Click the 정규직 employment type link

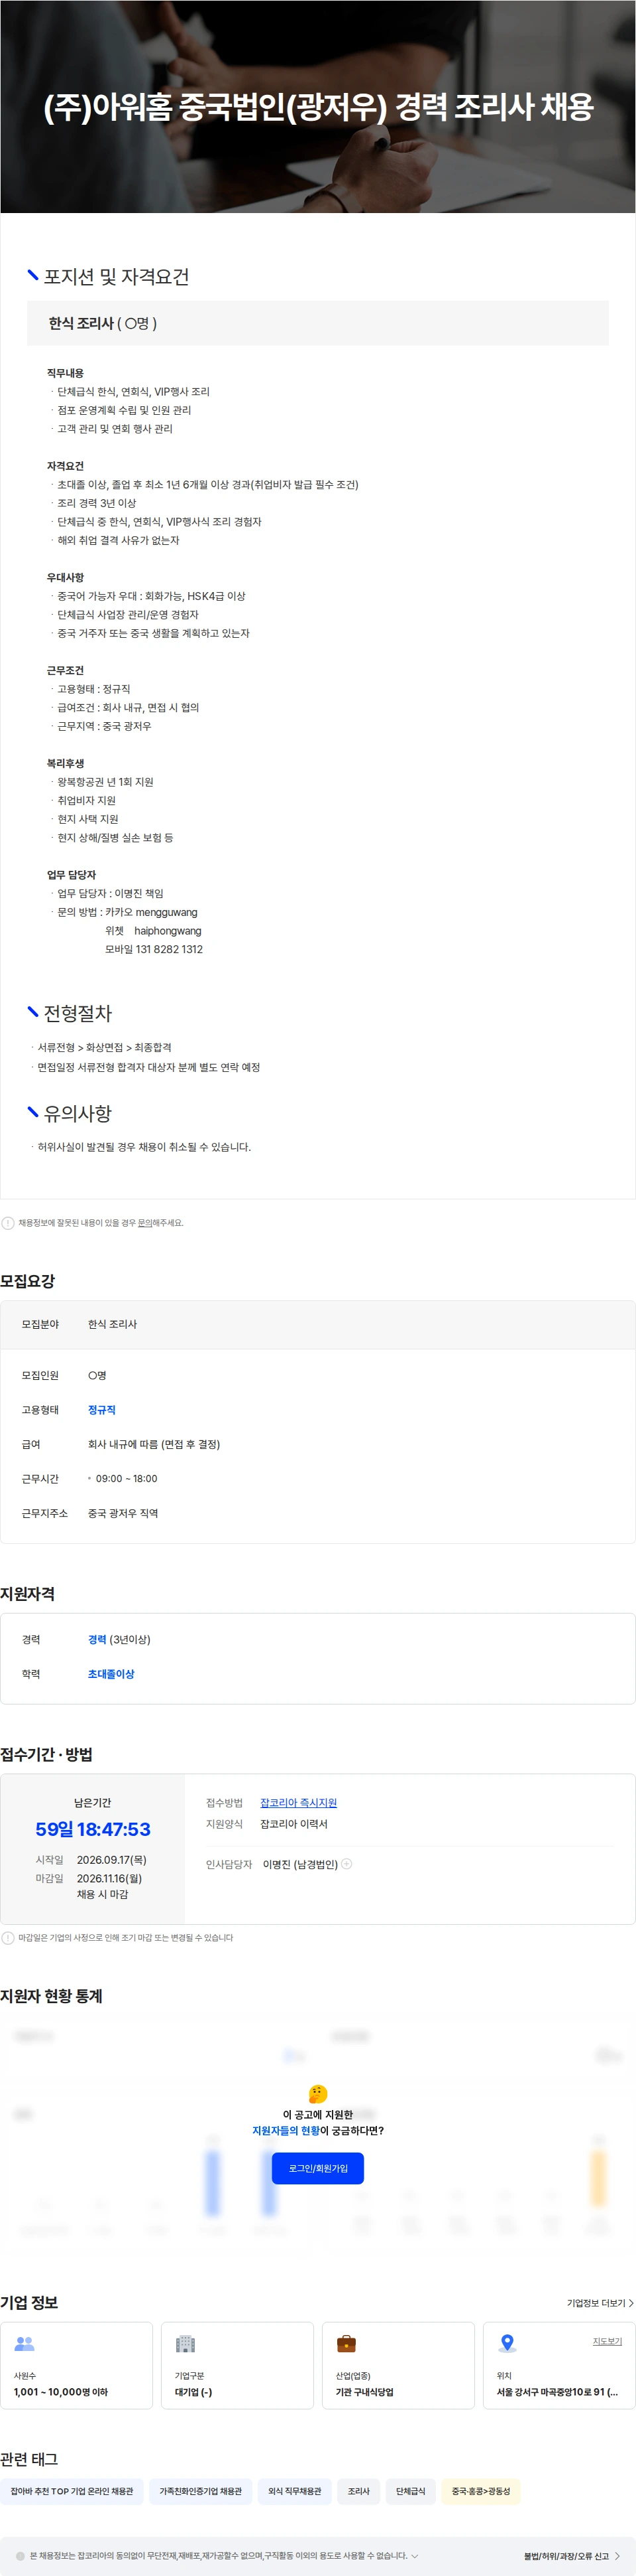tap(102, 1410)
